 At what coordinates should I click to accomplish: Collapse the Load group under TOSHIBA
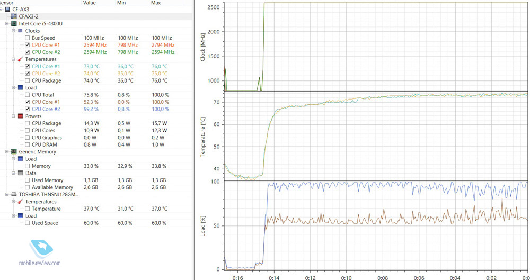click(14, 216)
